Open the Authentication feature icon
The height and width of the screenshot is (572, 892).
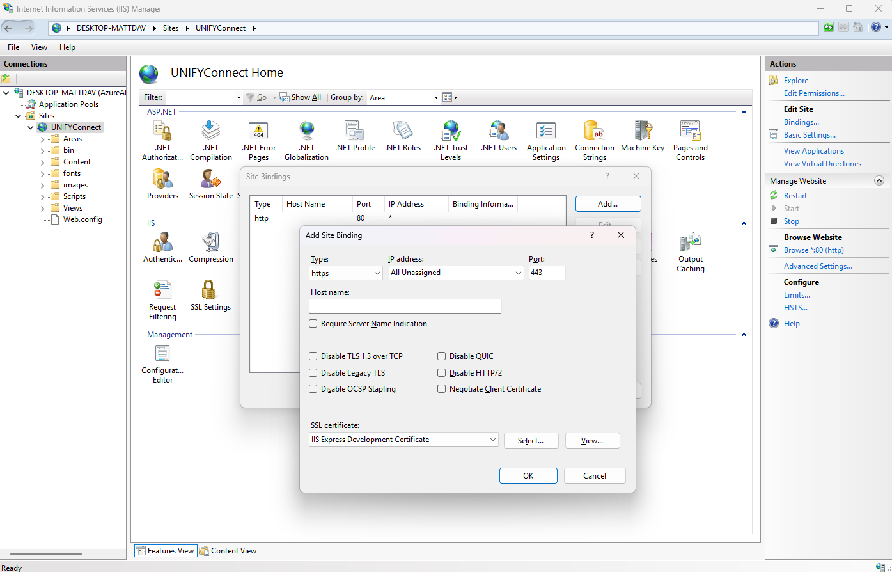(x=162, y=242)
